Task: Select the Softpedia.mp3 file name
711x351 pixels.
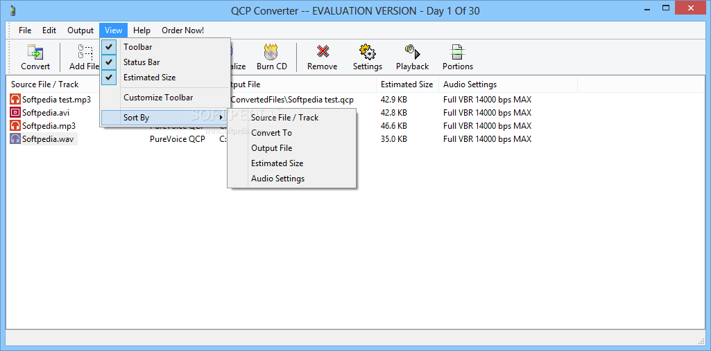Action: click(x=49, y=126)
